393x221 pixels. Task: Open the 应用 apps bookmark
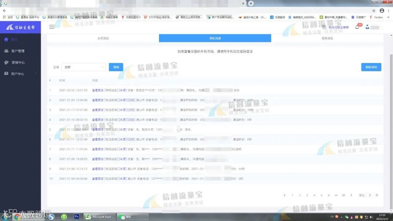[x=8, y=17]
